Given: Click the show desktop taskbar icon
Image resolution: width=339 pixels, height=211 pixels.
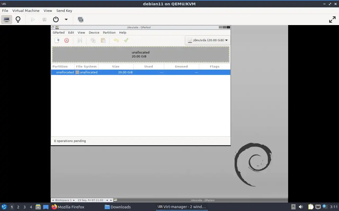Looking at the screenshot, I should [46, 207].
